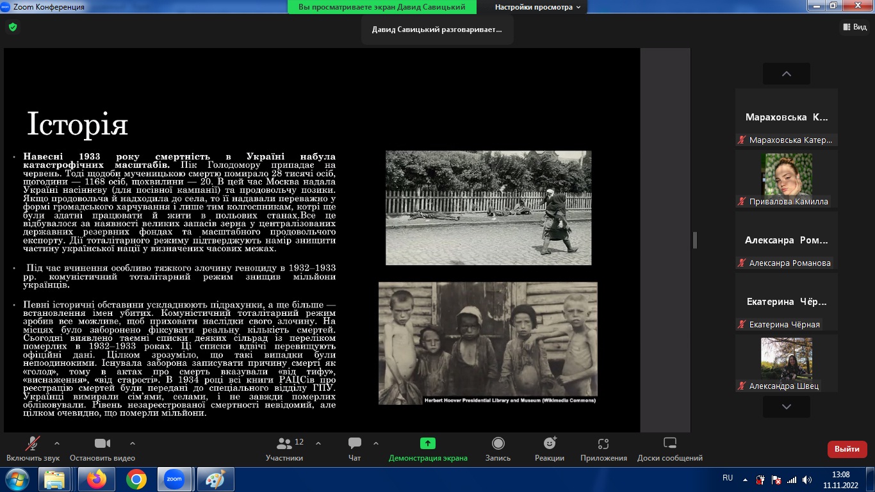Screen dimensions: 875x492
Task: Expand participants options arrow
Action: [318, 443]
